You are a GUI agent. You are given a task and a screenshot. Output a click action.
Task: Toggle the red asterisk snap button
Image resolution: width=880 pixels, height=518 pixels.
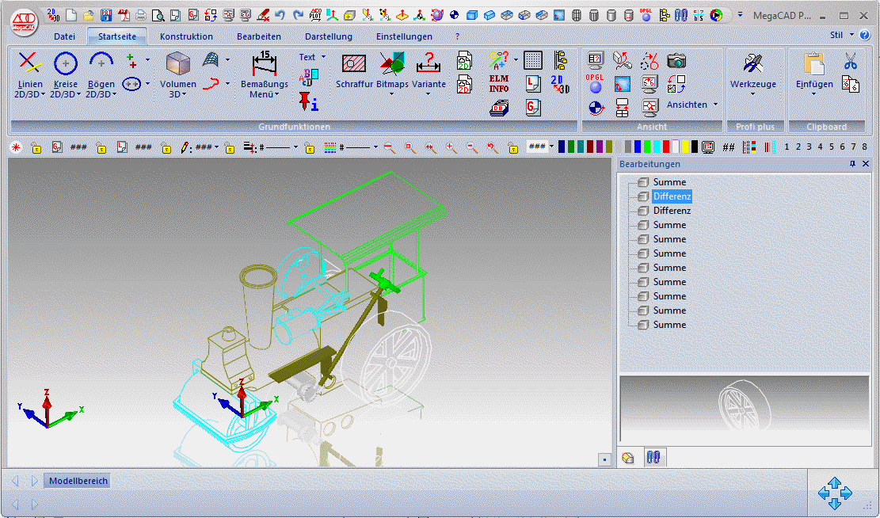point(15,147)
